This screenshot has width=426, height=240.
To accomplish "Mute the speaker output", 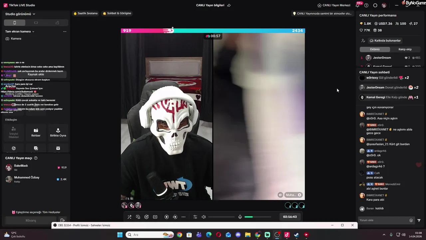I will 204,217.
